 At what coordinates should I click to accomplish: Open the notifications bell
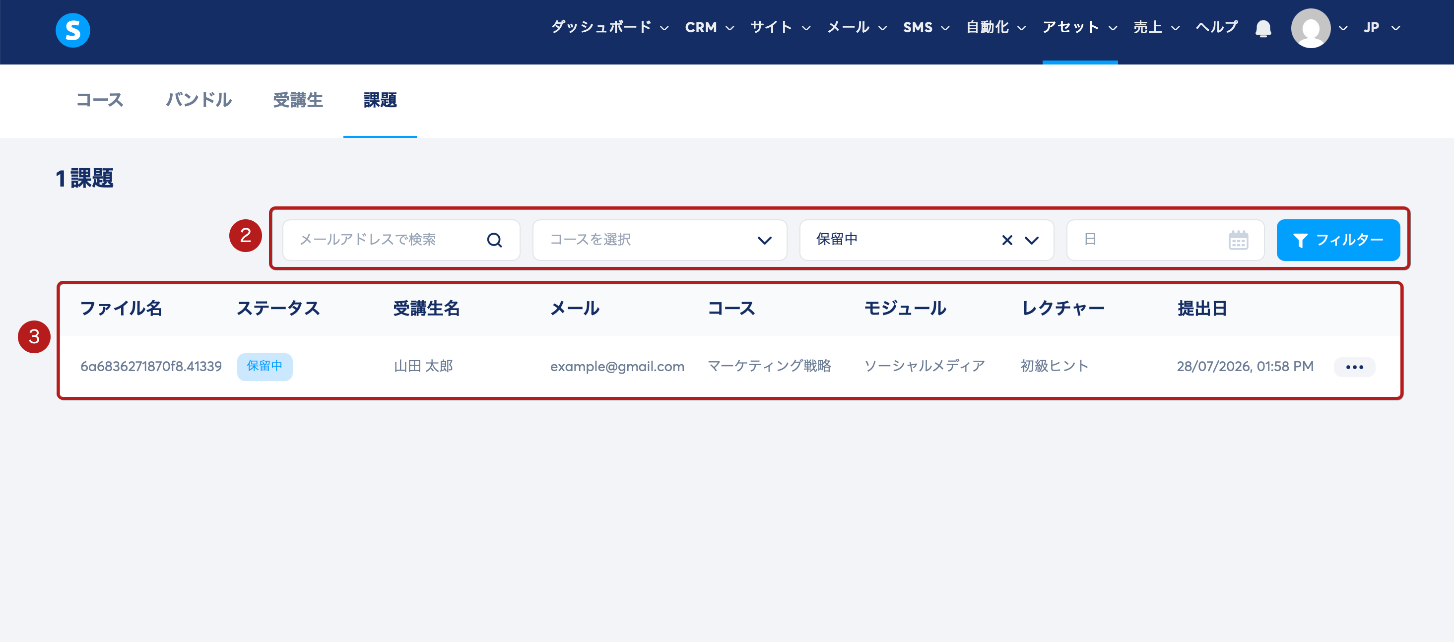(x=1263, y=28)
